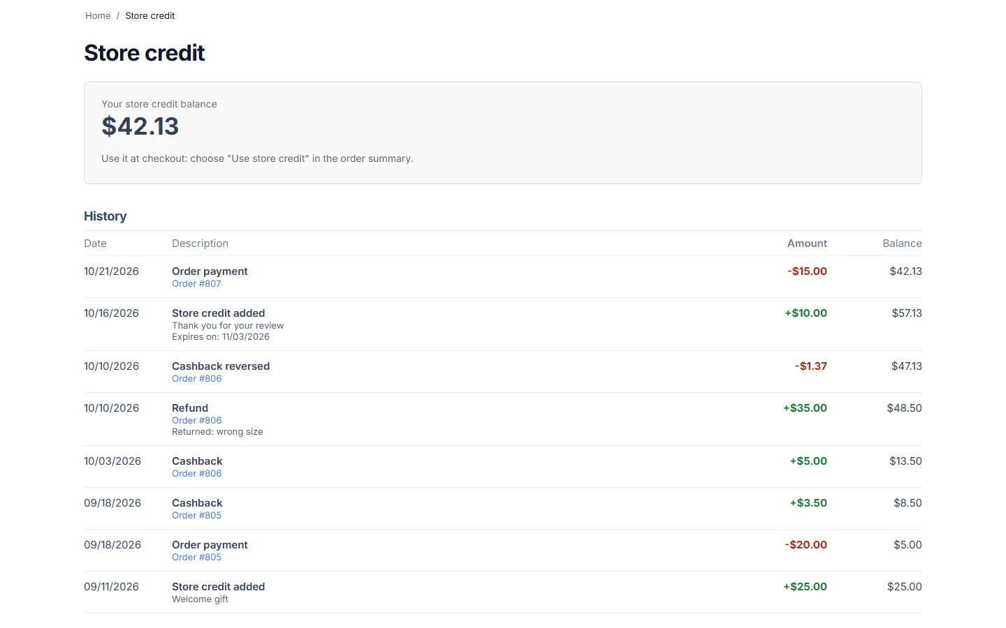This screenshot has width=1006, height=628.
Task: Click 'Welcome gift' note
Action: click(200, 599)
